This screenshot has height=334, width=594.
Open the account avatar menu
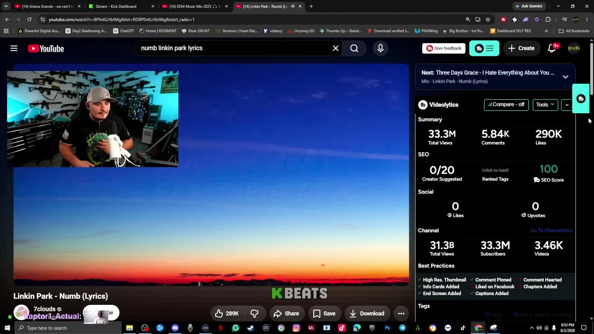(x=574, y=48)
